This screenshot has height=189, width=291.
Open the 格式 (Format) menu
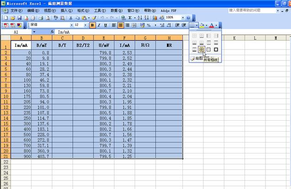pos(83,10)
